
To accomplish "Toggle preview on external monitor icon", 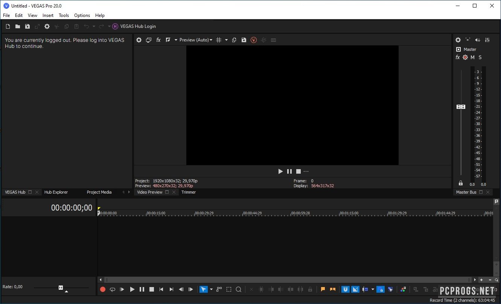I will pyautogui.click(x=149, y=40).
